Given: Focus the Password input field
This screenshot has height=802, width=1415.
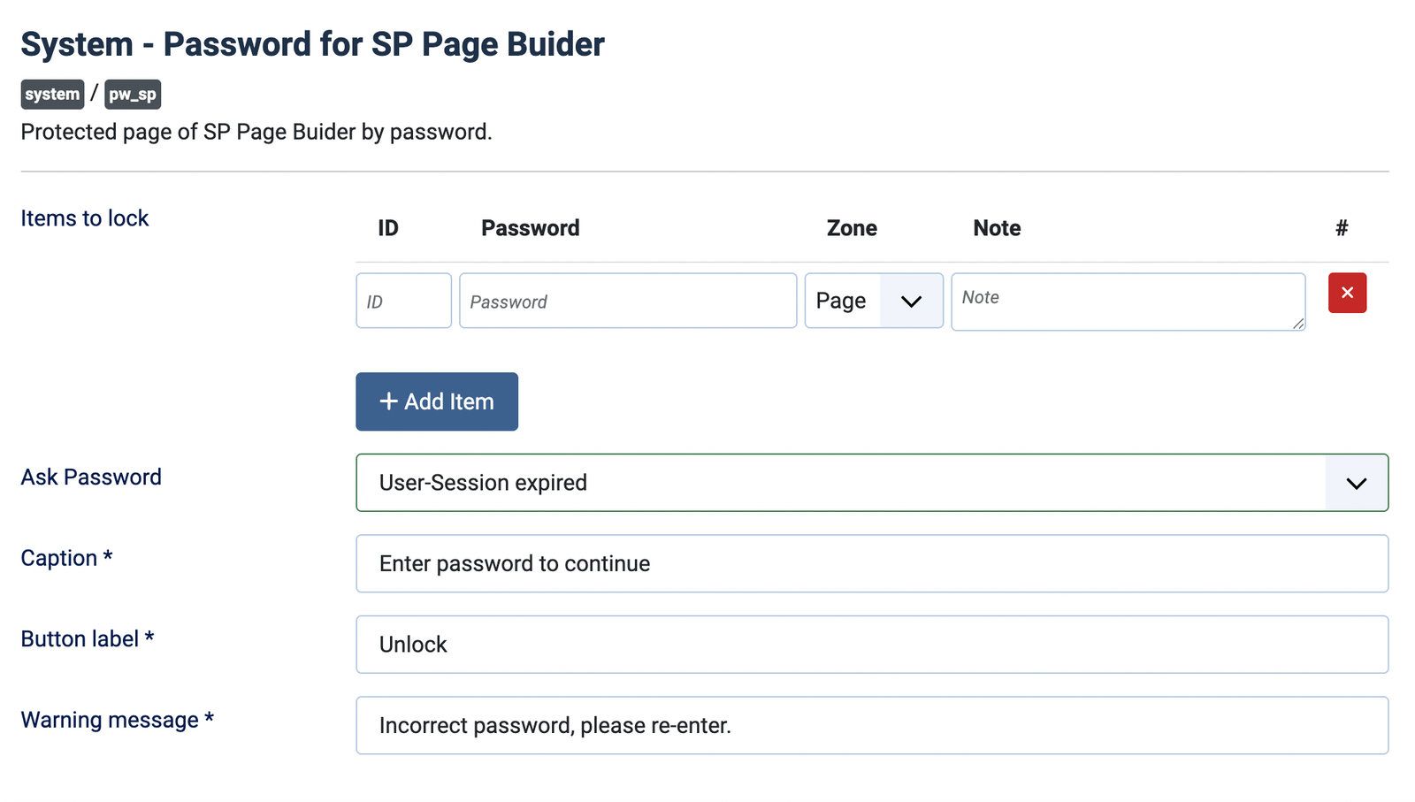Looking at the screenshot, I should 628,301.
